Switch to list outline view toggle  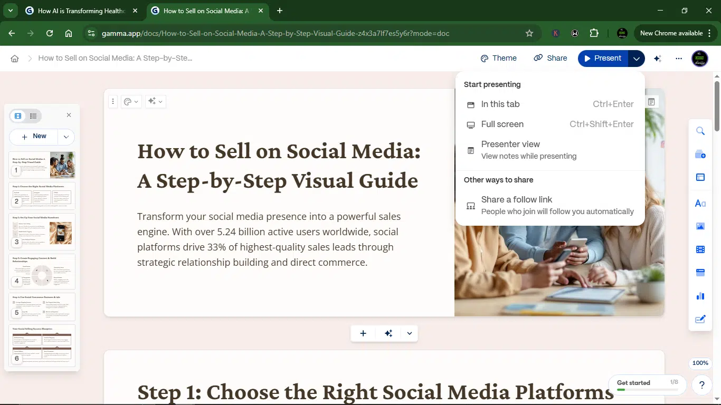pos(33,116)
